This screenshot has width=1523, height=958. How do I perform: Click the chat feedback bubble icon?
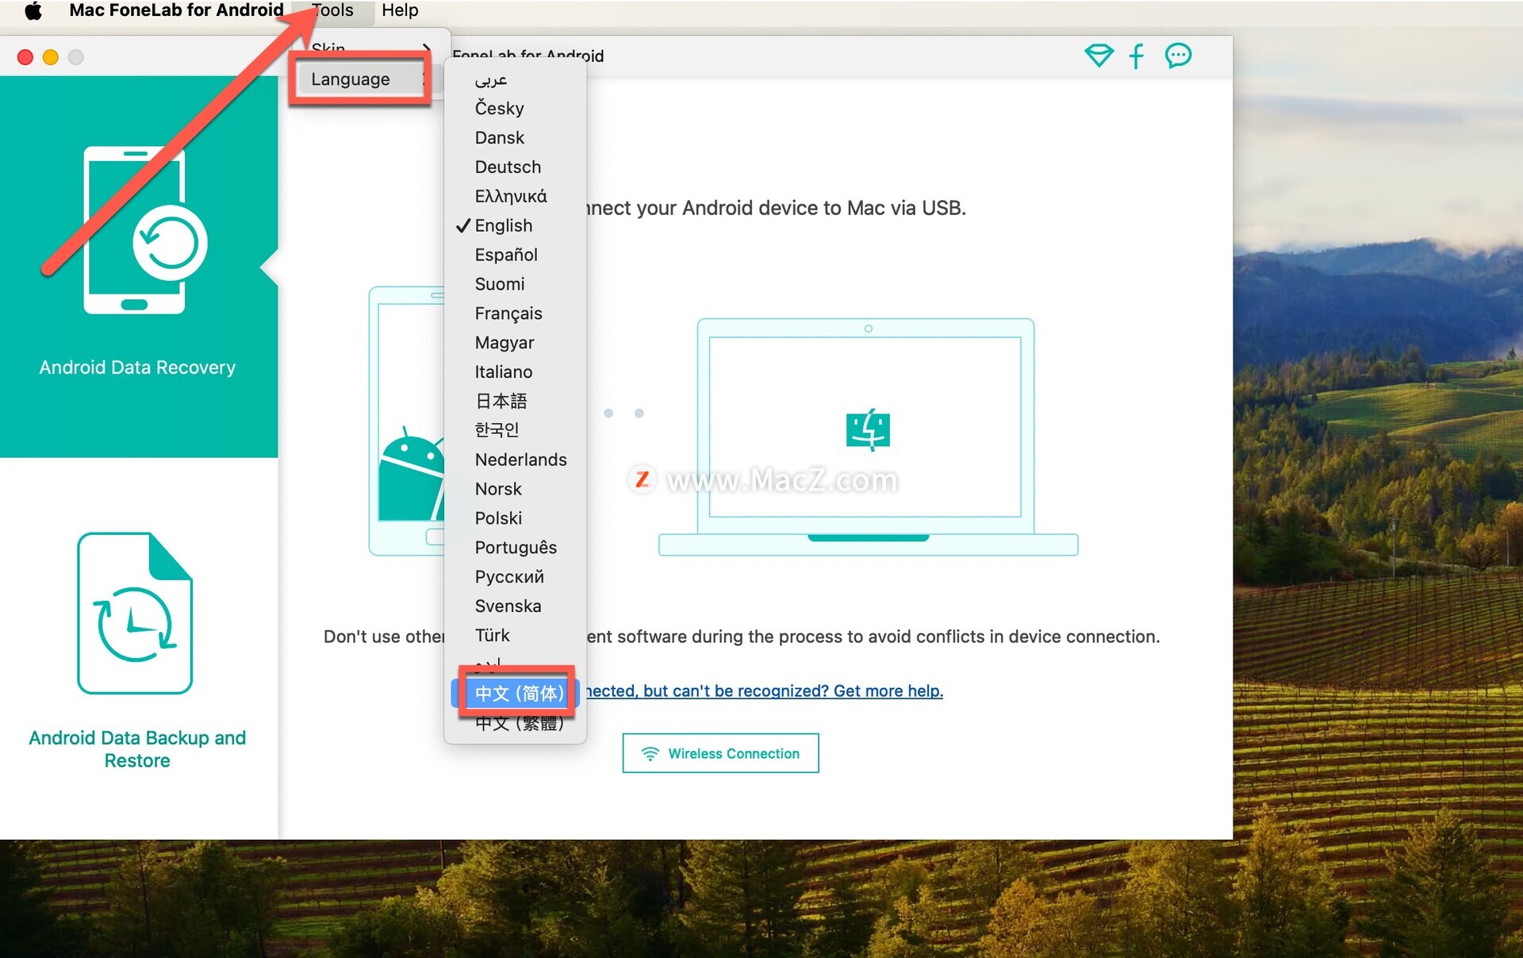pyautogui.click(x=1178, y=56)
